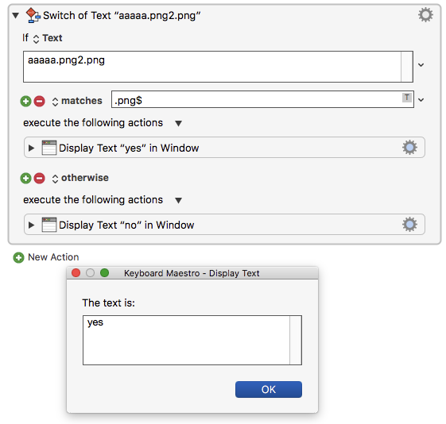Open the Switch action gear menu
The height and width of the screenshot is (424, 446).
[425, 15]
